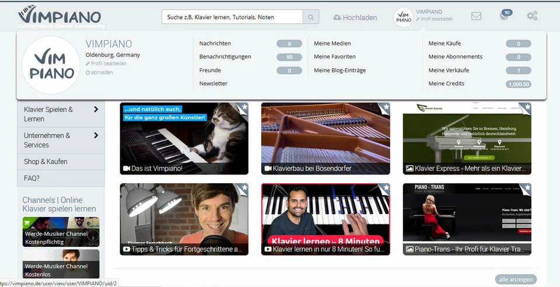The height and width of the screenshot is (287, 560).
Task: Click the Meine Credits badge 1,000.00
Action: (518, 84)
